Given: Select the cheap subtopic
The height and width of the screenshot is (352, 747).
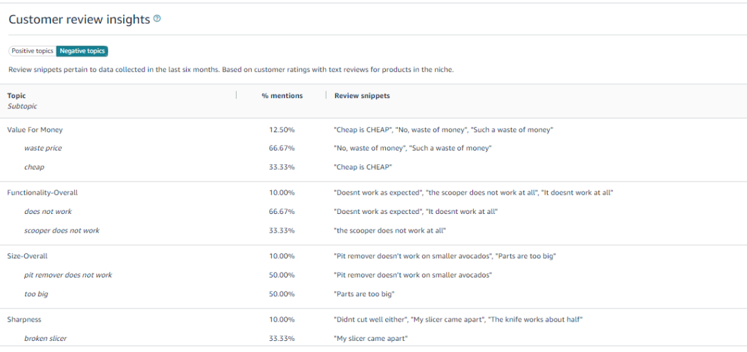Looking at the screenshot, I should point(34,167).
